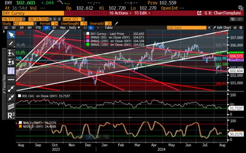Screen dimensions: 246x153
Task: Open the Actions menu
Action: pos(121,13)
